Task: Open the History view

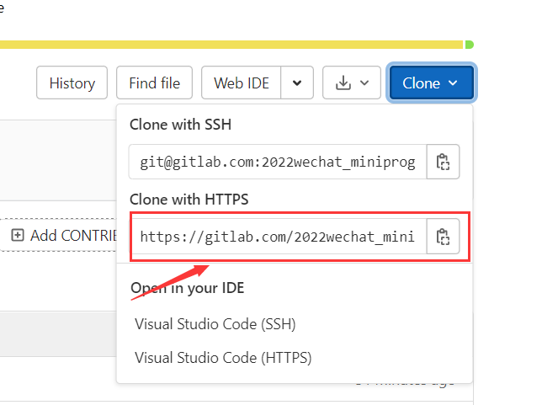Action: 72,83
